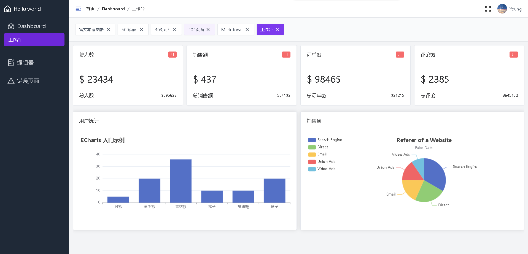528x254 pixels.
Task: Click the $ 2385 comments value
Action: tap(435, 79)
